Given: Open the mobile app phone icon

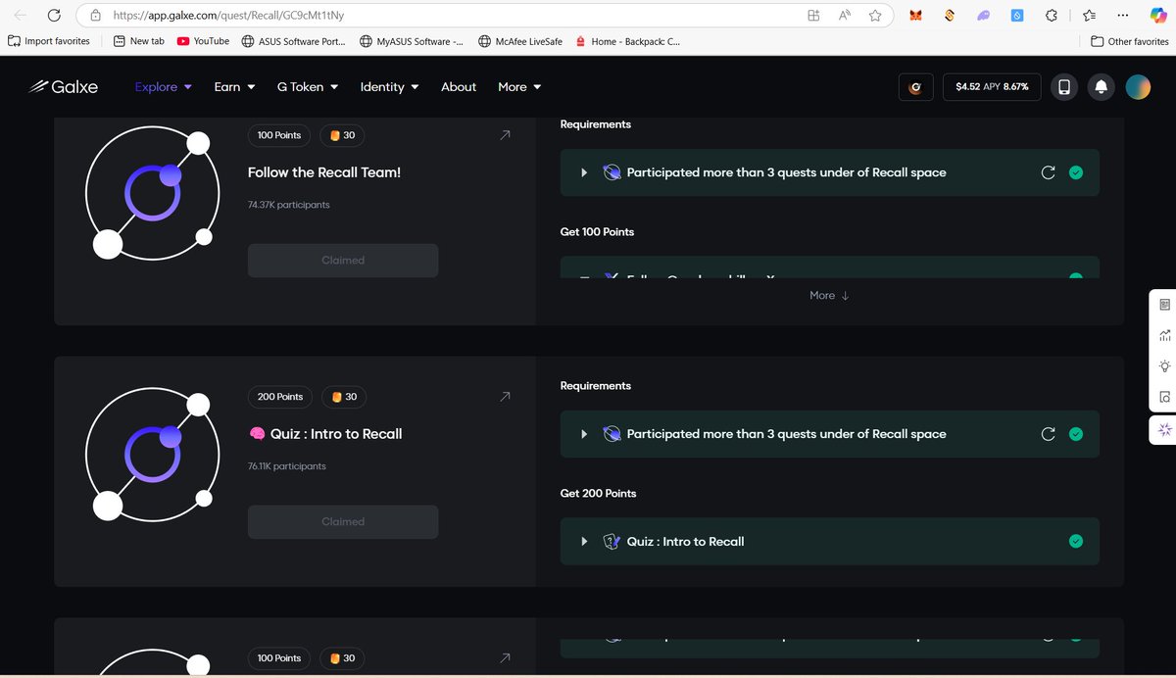Looking at the screenshot, I should coord(1064,87).
